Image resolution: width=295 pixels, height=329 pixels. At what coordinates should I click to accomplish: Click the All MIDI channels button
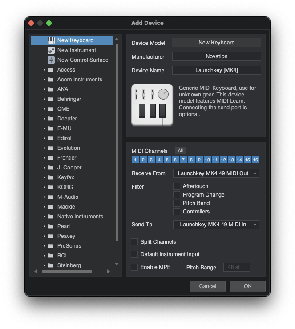coord(180,151)
